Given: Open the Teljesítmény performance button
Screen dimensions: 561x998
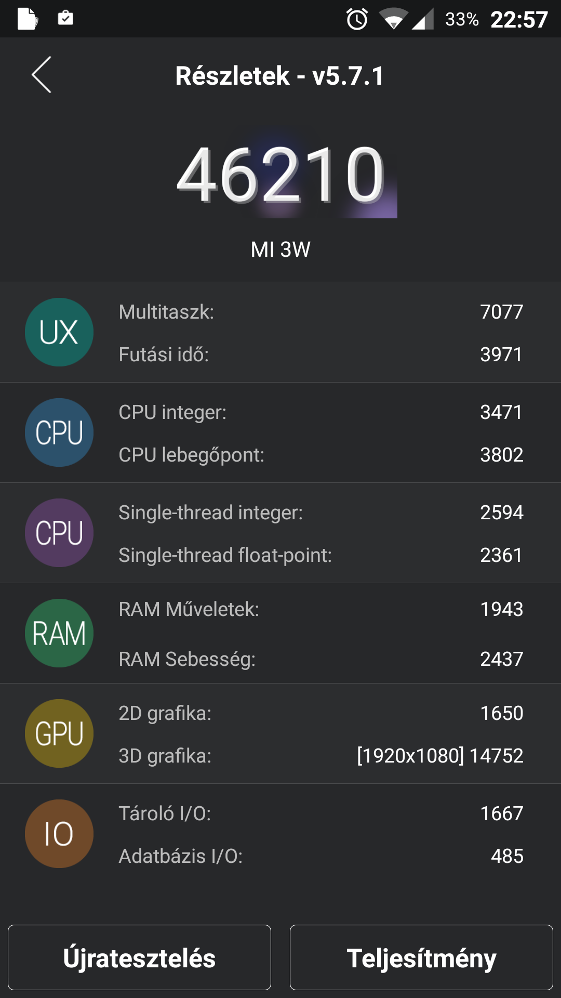Looking at the screenshot, I should [x=421, y=957].
